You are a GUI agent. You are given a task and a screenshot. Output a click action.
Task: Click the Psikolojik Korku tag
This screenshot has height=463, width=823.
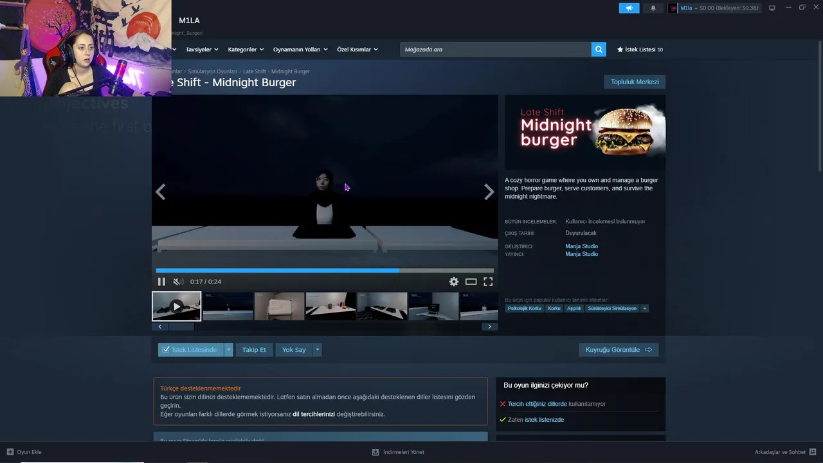point(524,309)
